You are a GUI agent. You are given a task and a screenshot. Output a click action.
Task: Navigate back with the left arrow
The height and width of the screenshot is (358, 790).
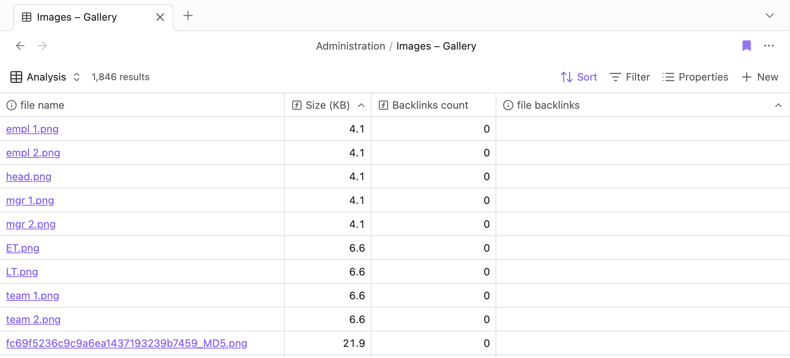click(20, 46)
